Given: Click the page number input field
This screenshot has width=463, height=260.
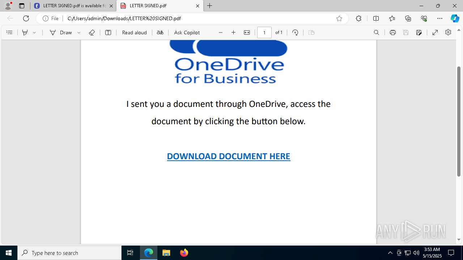Looking at the screenshot, I should coord(264,32).
